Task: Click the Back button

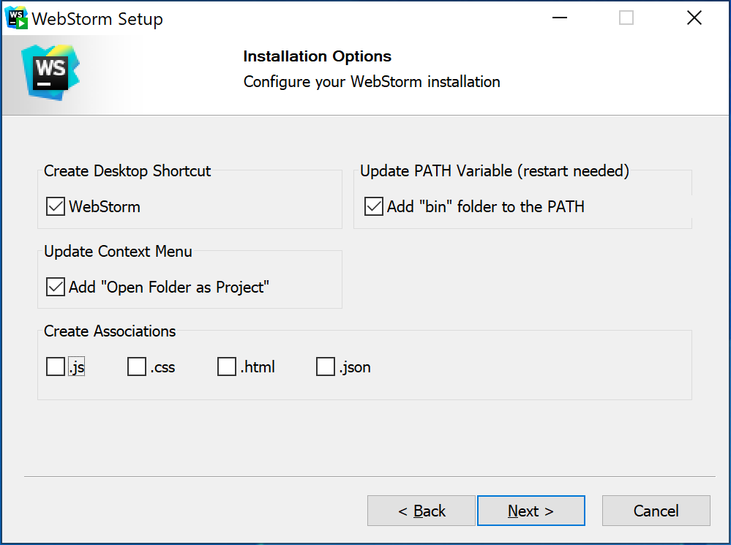Action: pyautogui.click(x=421, y=510)
